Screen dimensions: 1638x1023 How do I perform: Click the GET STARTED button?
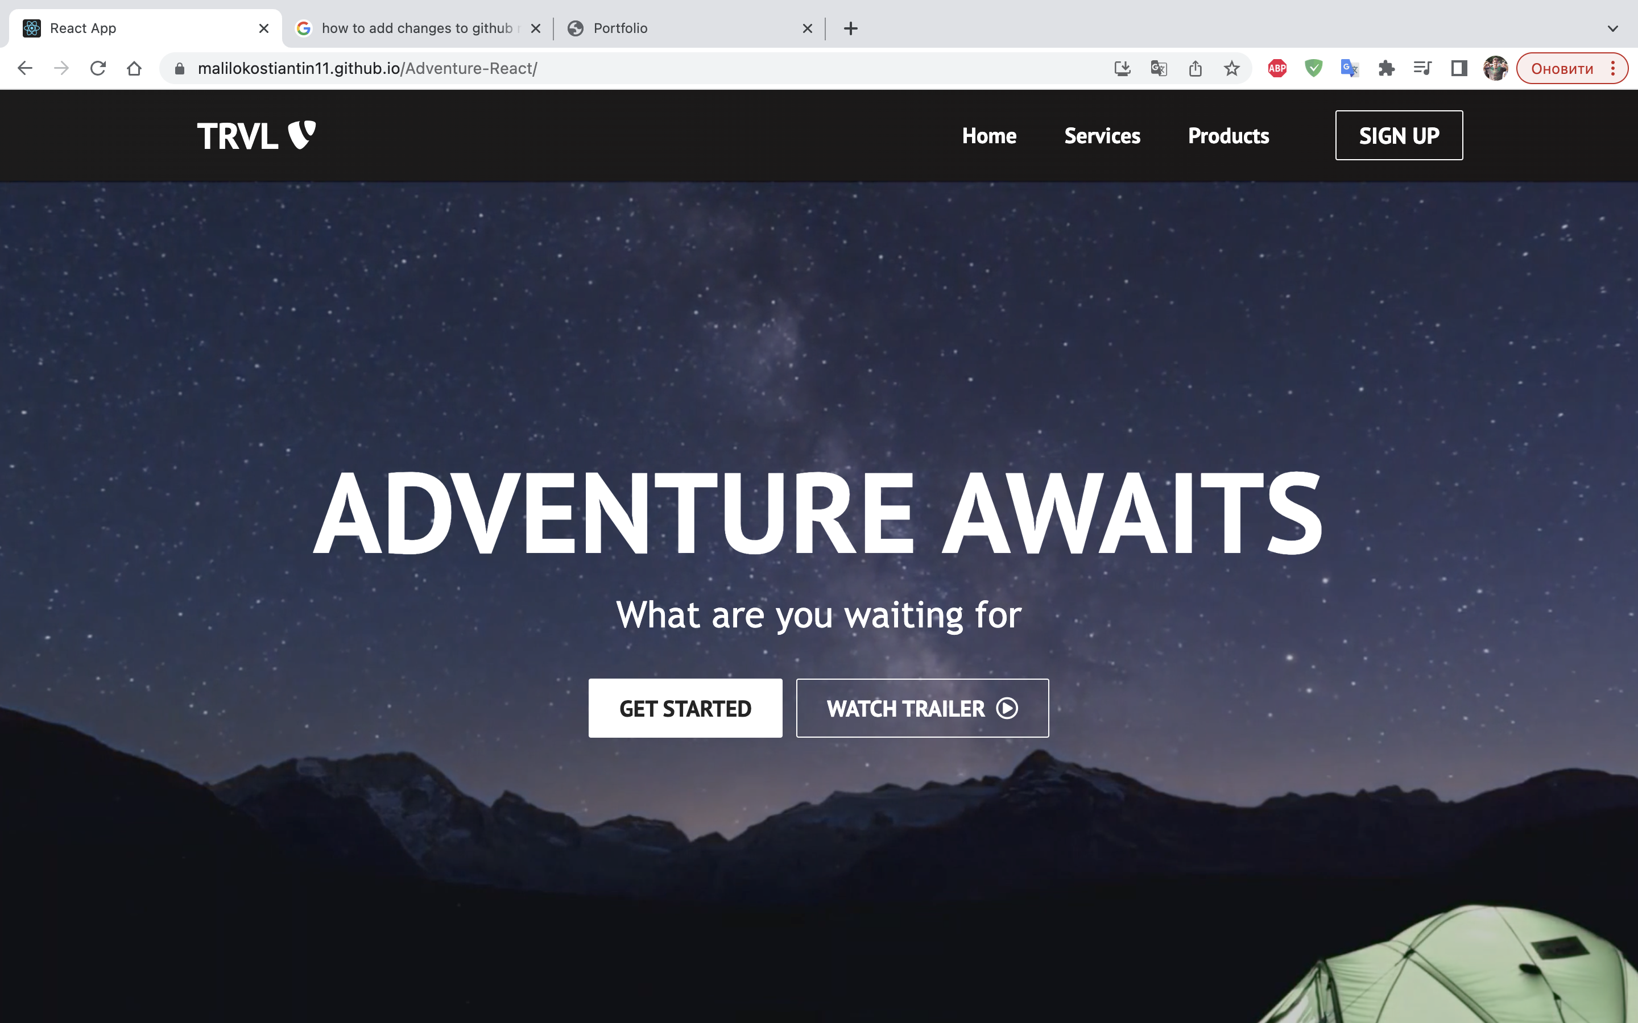click(x=685, y=708)
